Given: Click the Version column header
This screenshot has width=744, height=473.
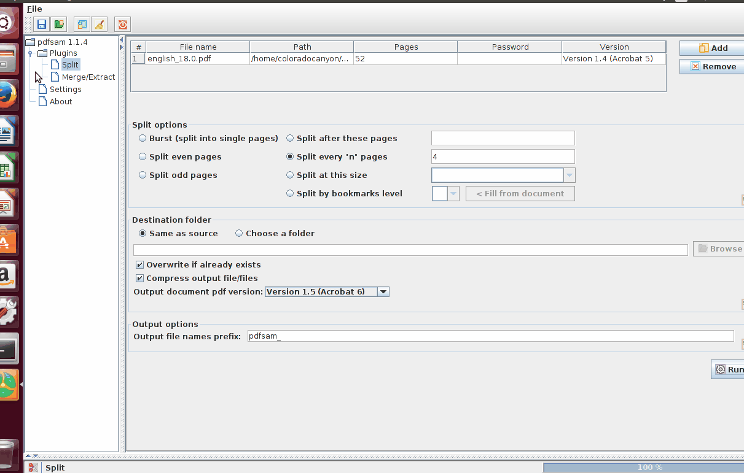Looking at the screenshot, I should (614, 47).
